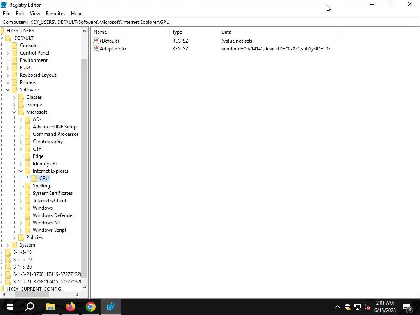This screenshot has width=420, height=315.
Task: Select the SystemCertificates key
Action: (x=52, y=193)
